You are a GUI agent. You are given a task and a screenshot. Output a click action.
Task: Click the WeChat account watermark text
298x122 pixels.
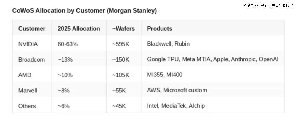coord(268,5)
